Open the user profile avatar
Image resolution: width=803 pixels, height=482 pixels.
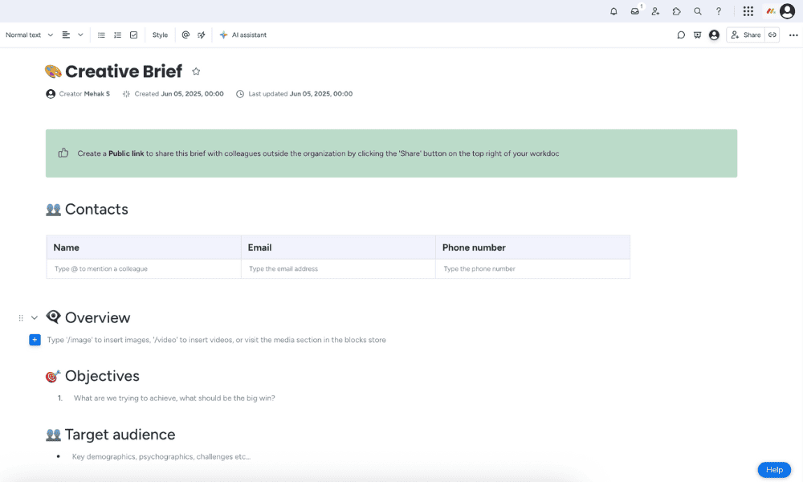tap(787, 11)
